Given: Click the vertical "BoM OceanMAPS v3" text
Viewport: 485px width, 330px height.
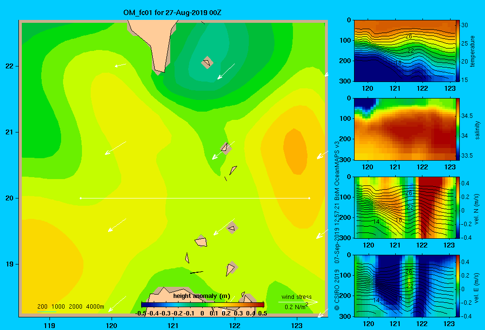Looking at the screenshot, I should pos(337,171).
